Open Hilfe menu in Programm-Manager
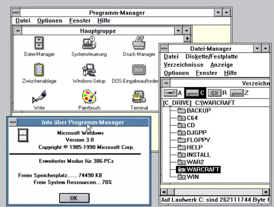Image resolution: width=274 pixels, height=207 pixels. 104,21
